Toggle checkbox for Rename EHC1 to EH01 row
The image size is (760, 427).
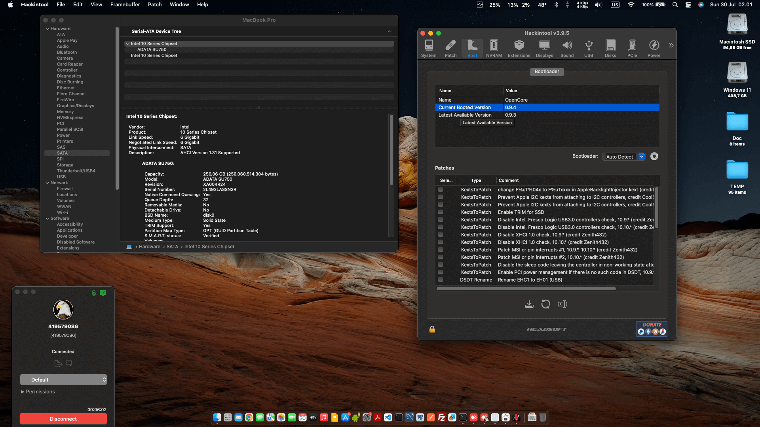tap(441, 280)
